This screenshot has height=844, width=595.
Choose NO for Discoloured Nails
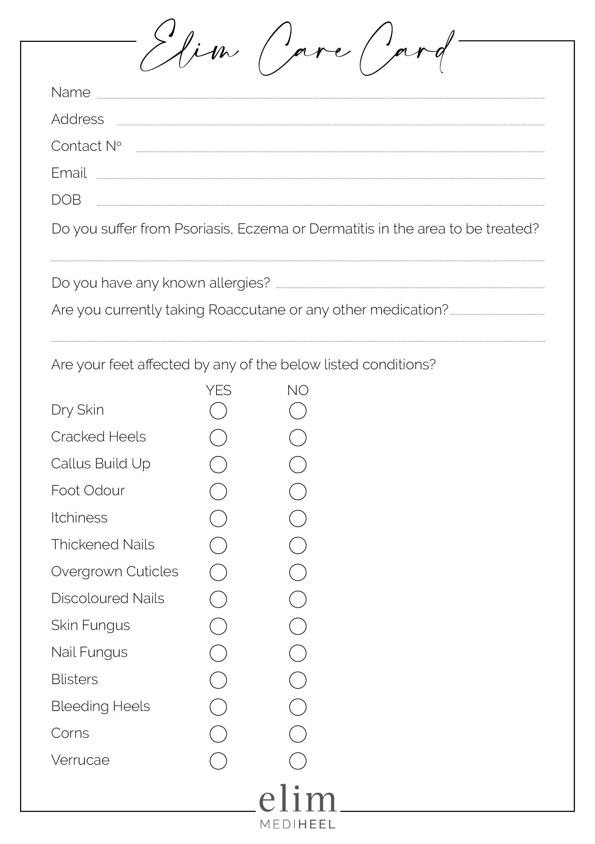click(x=297, y=599)
